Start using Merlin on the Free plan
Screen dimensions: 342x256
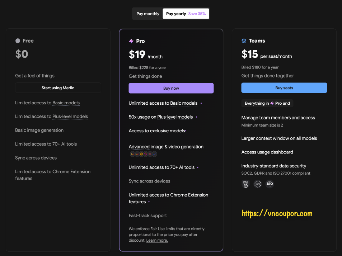pos(58,88)
